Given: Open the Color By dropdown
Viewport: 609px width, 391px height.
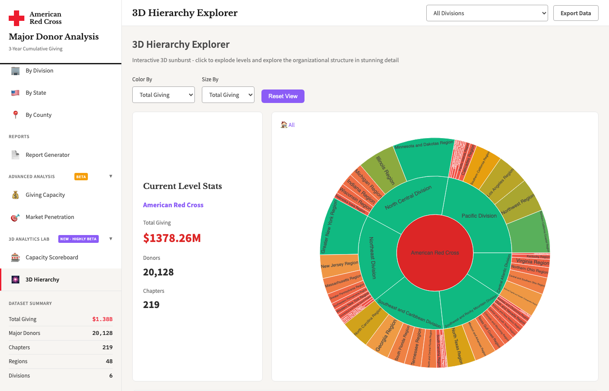Looking at the screenshot, I should click(x=164, y=95).
